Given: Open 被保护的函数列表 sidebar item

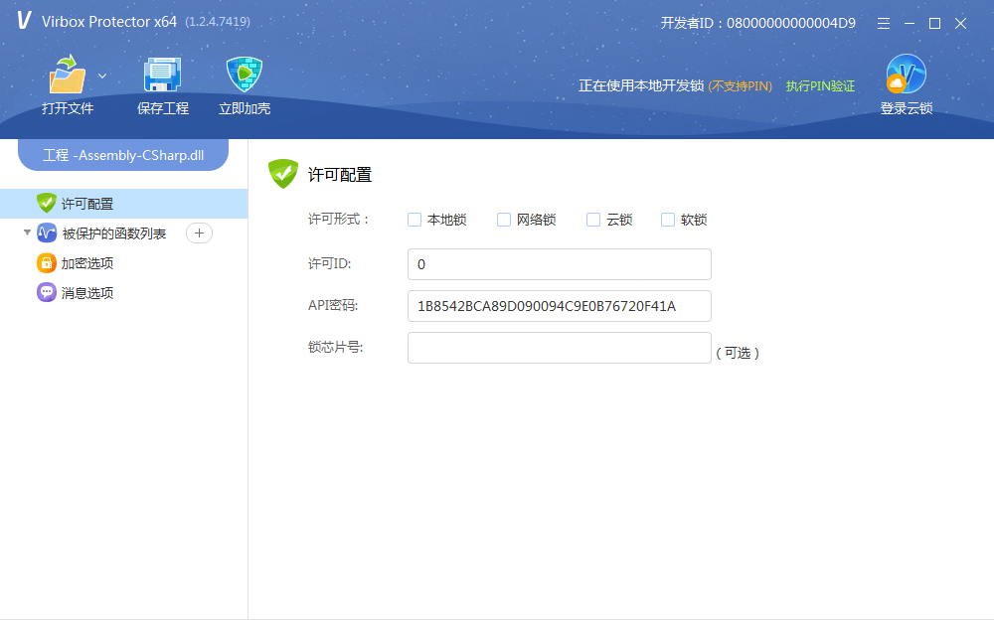Looking at the screenshot, I should click(114, 233).
